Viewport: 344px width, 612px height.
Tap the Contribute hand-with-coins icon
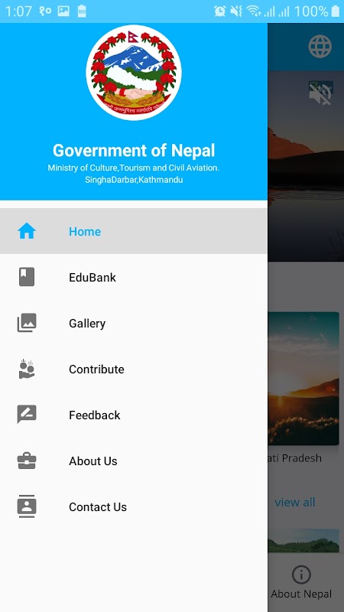(27, 369)
